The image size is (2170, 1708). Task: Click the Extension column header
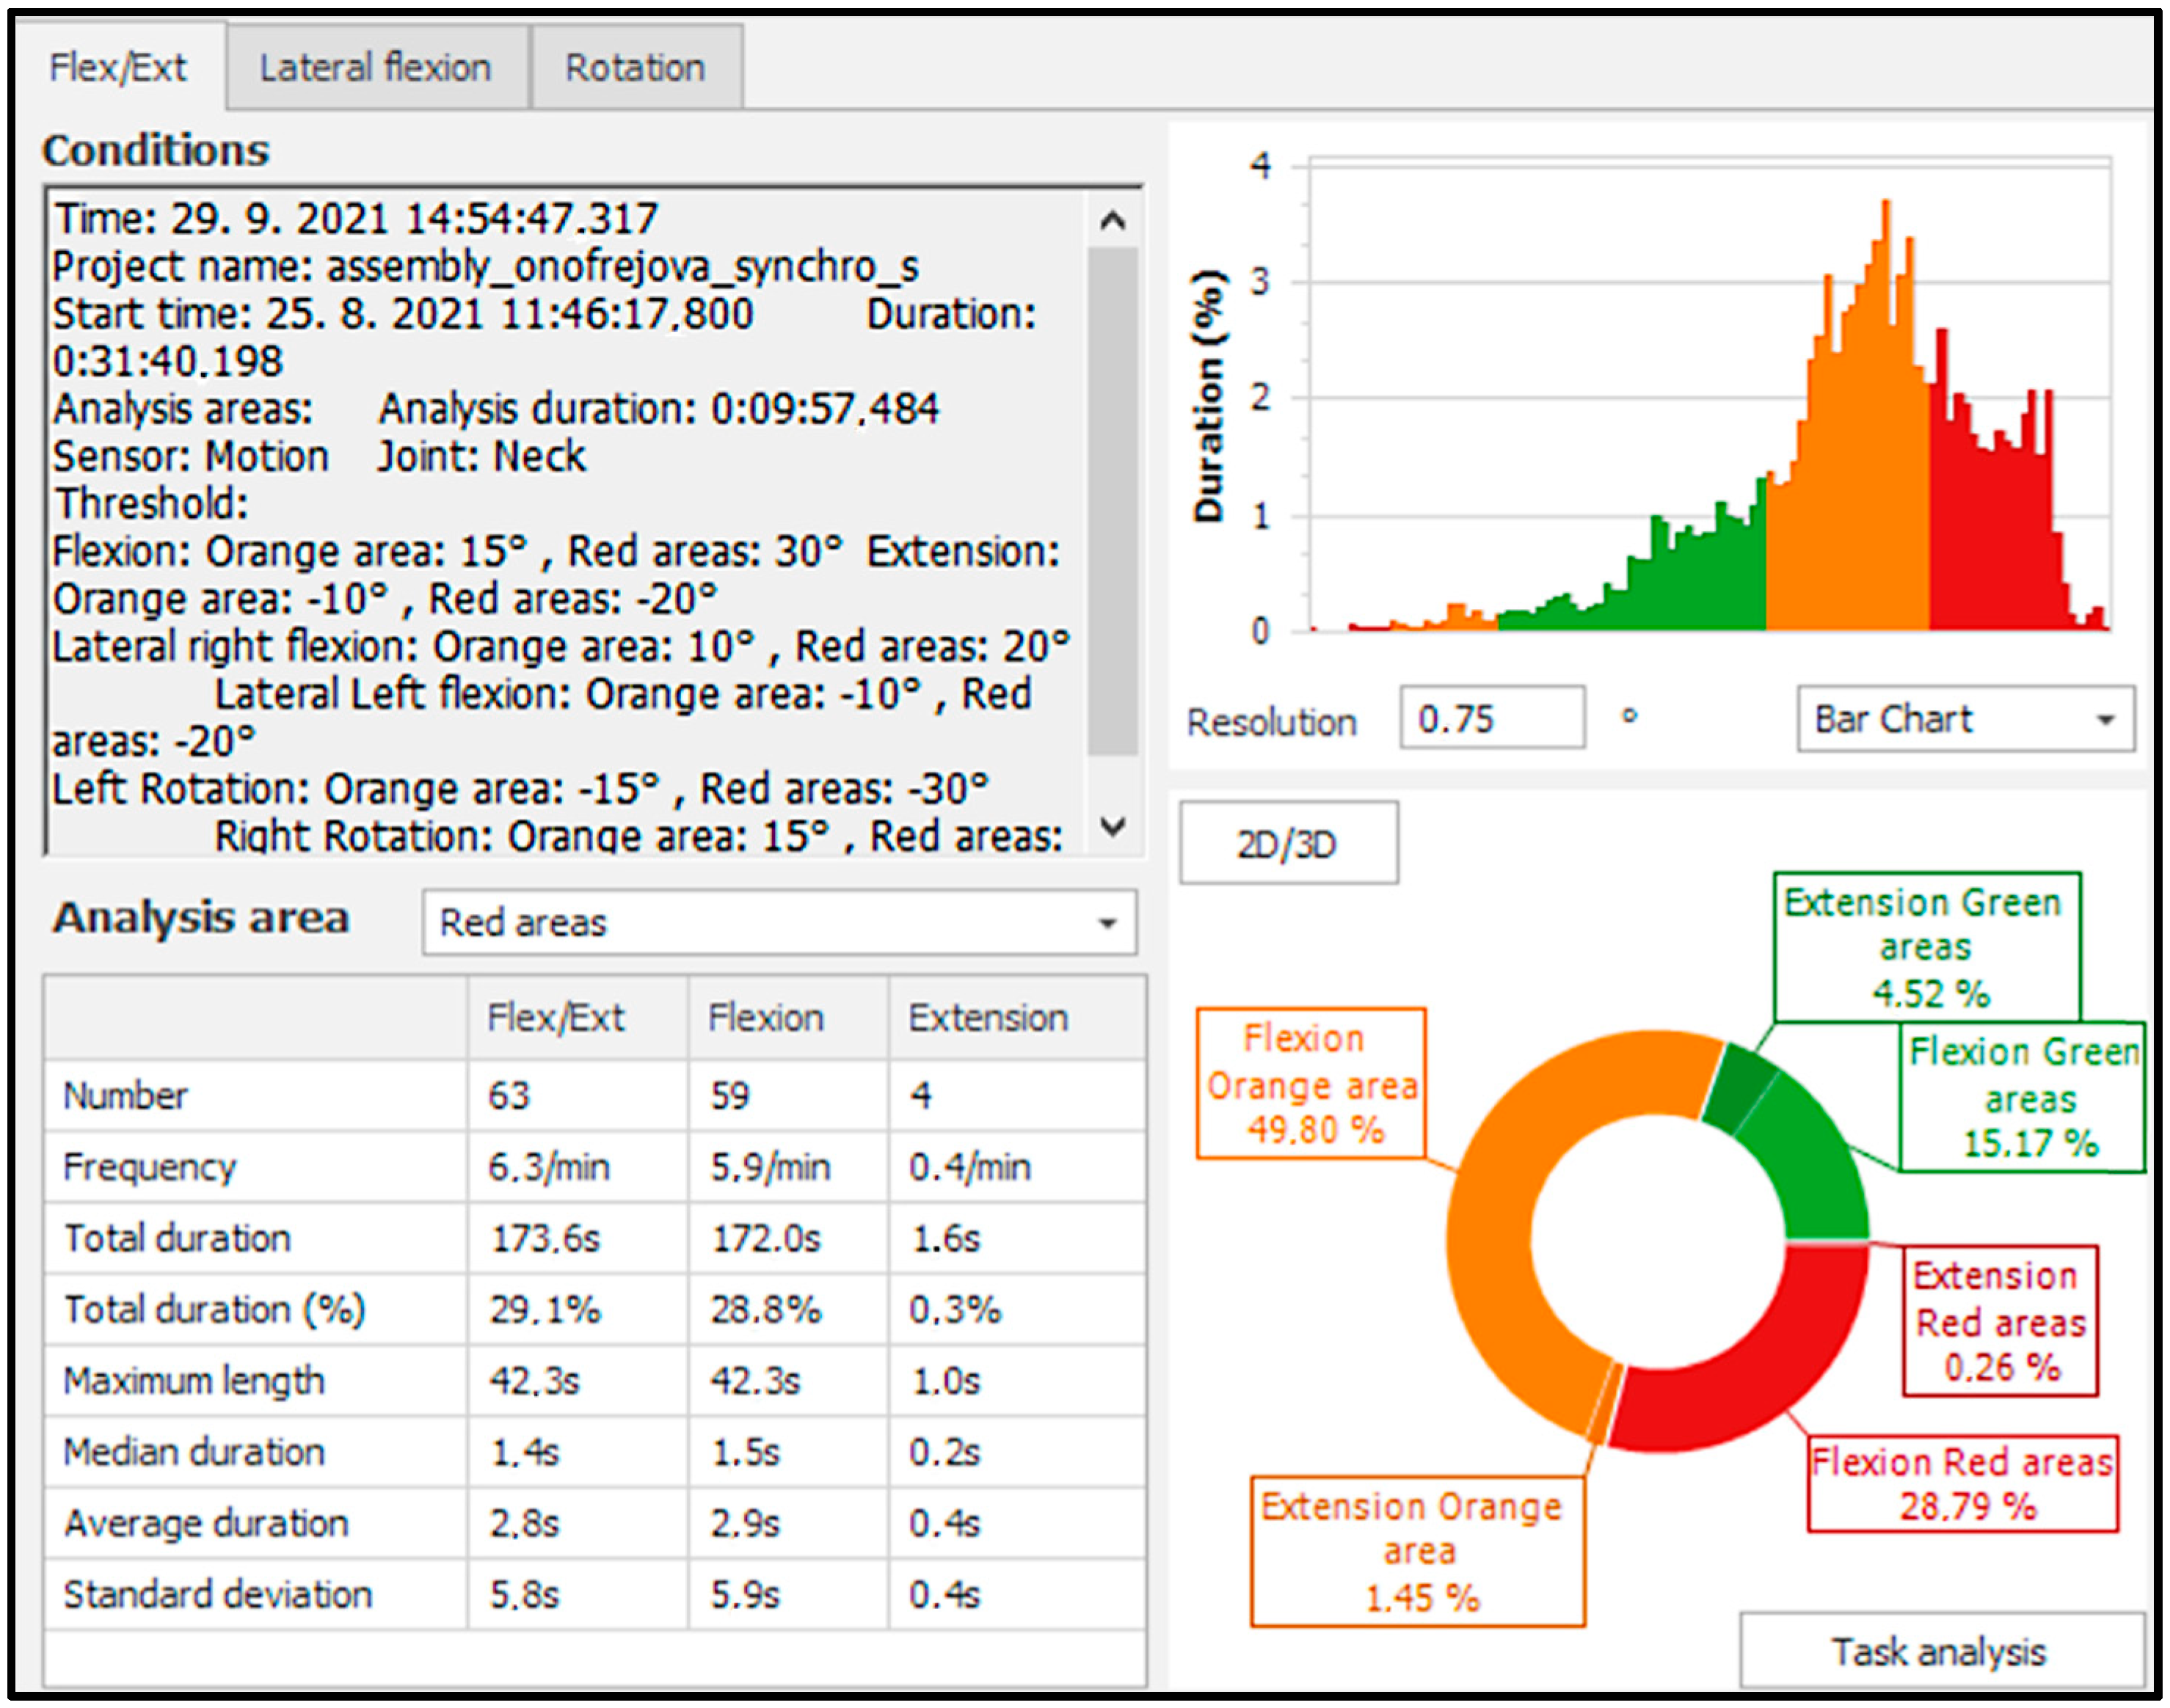coord(988,1018)
